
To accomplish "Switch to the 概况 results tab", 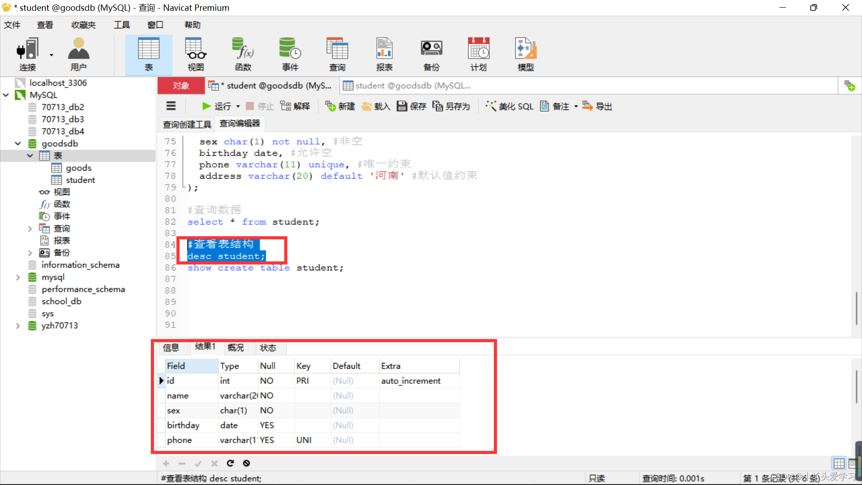I will coord(236,348).
